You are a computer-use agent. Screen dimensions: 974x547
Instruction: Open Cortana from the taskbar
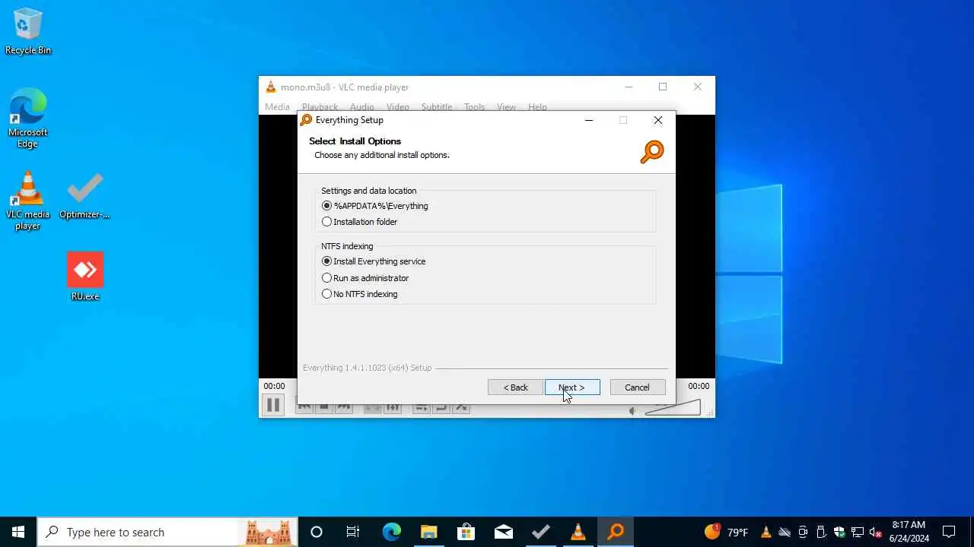click(x=317, y=532)
